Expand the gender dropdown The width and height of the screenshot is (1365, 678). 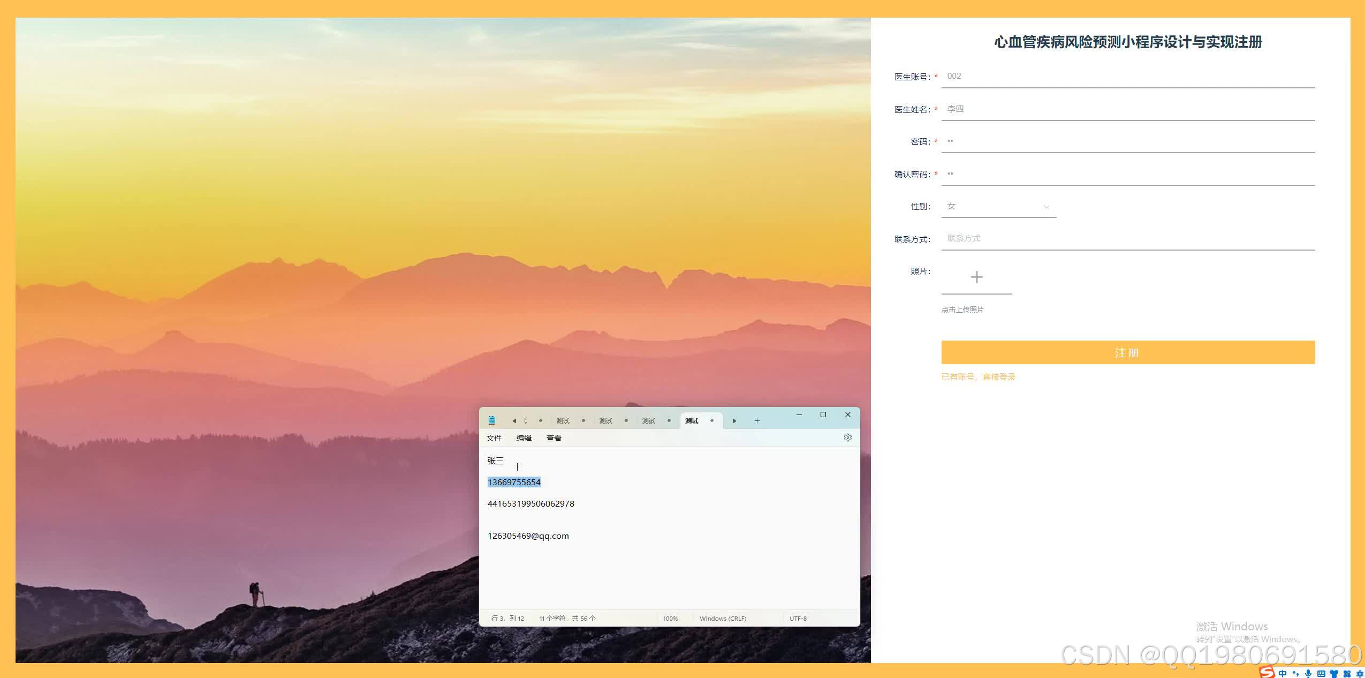pyautogui.click(x=998, y=207)
